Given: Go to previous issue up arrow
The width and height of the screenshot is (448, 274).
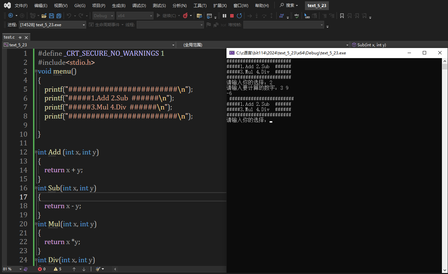Looking at the screenshot, I should (x=74, y=269).
